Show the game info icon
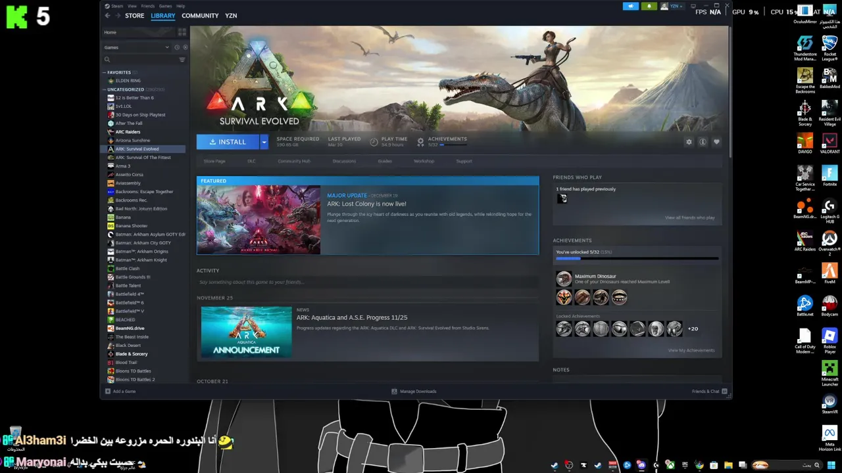 click(703, 142)
